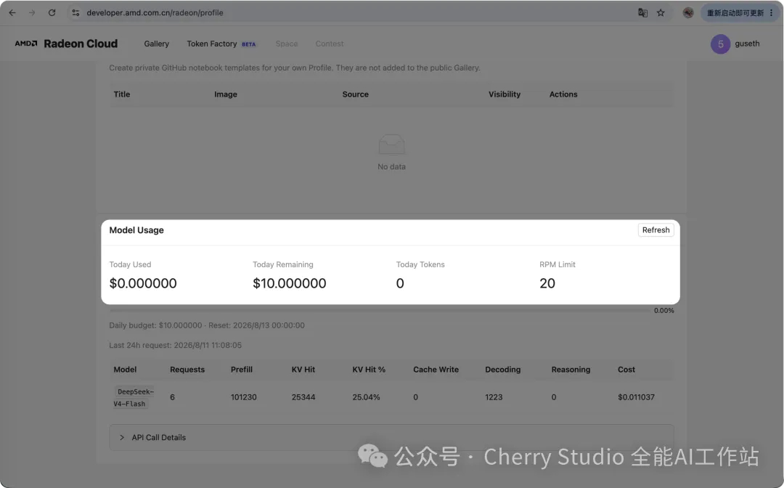784x488 pixels.
Task: Click the Cost value $0.011037
Action: point(636,397)
